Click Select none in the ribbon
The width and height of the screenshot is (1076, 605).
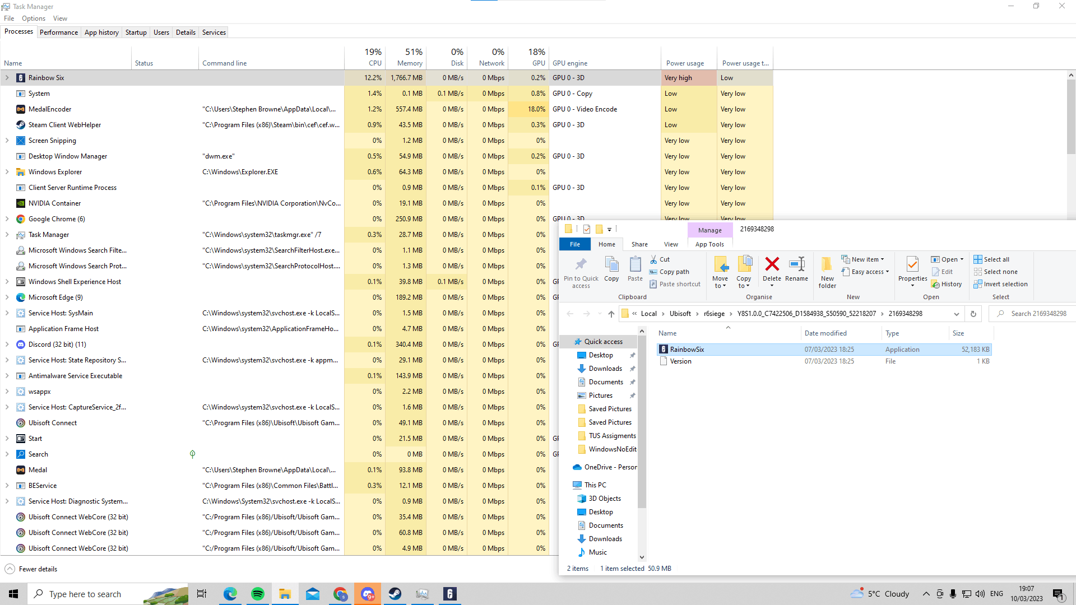coord(1000,272)
